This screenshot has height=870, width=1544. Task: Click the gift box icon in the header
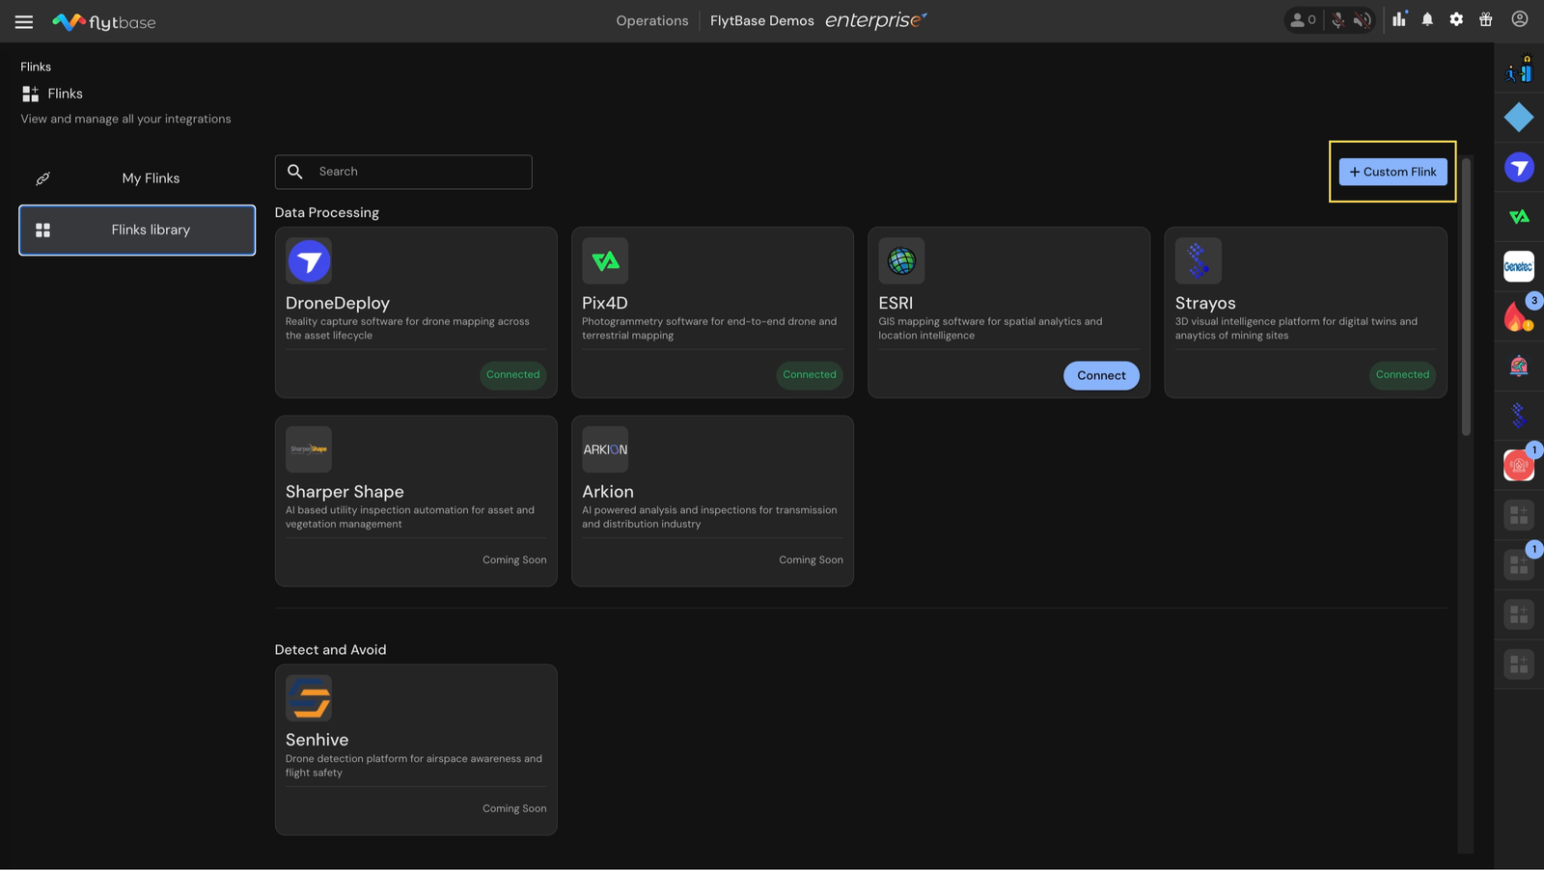(x=1486, y=19)
